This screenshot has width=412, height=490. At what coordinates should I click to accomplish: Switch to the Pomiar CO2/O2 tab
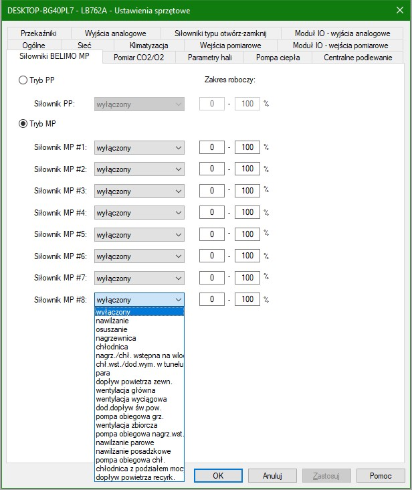point(139,58)
